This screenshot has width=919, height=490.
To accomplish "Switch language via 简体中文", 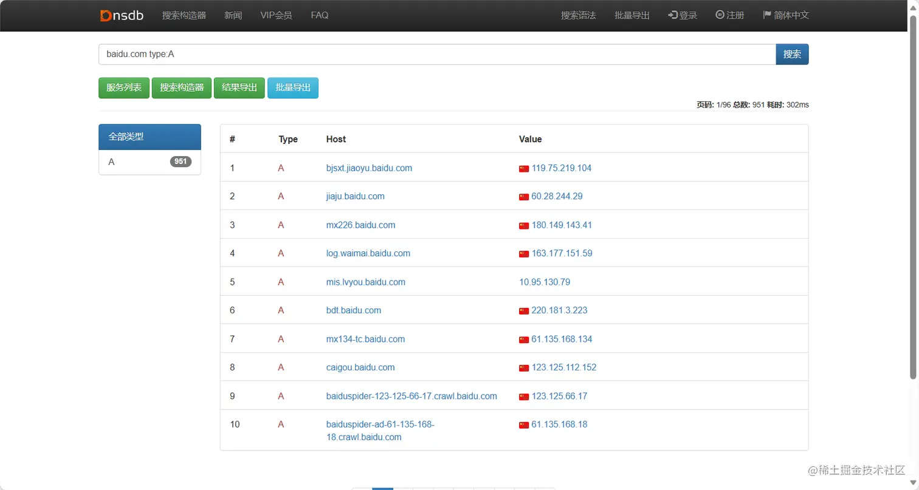I will coord(786,15).
